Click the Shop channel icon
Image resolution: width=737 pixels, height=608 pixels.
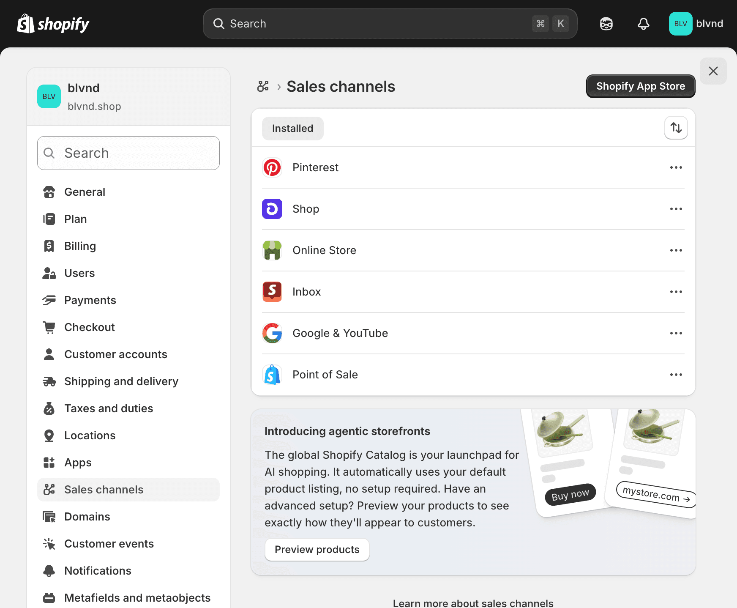pos(272,209)
